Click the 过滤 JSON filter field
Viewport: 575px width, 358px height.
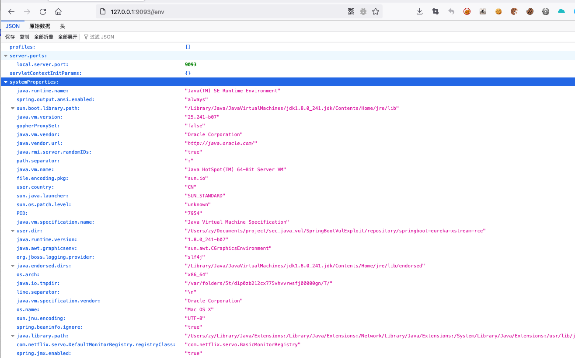pos(102,37)
